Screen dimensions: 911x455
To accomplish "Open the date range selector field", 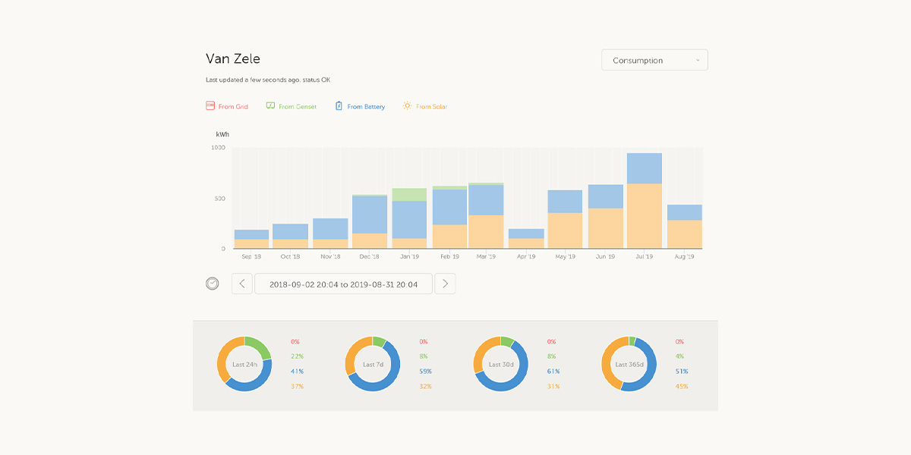I will click(x=343, y=284).
